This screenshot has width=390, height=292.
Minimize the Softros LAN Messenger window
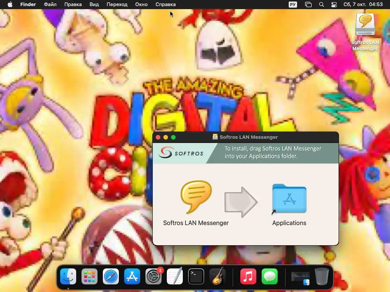tap(166, 137)
